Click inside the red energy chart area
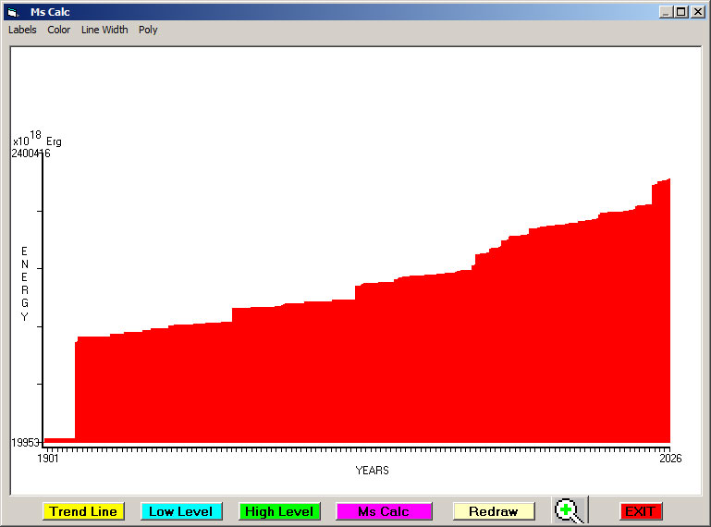The height and width of the screenshot is (527, 711). 370,370
